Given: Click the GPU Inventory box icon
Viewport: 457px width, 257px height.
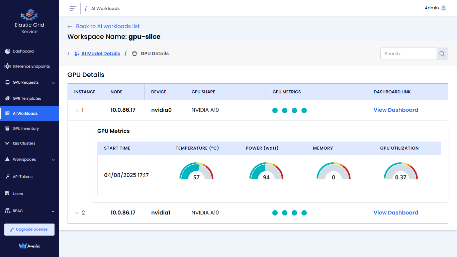Looking at the screenshot, I should 7,128.
